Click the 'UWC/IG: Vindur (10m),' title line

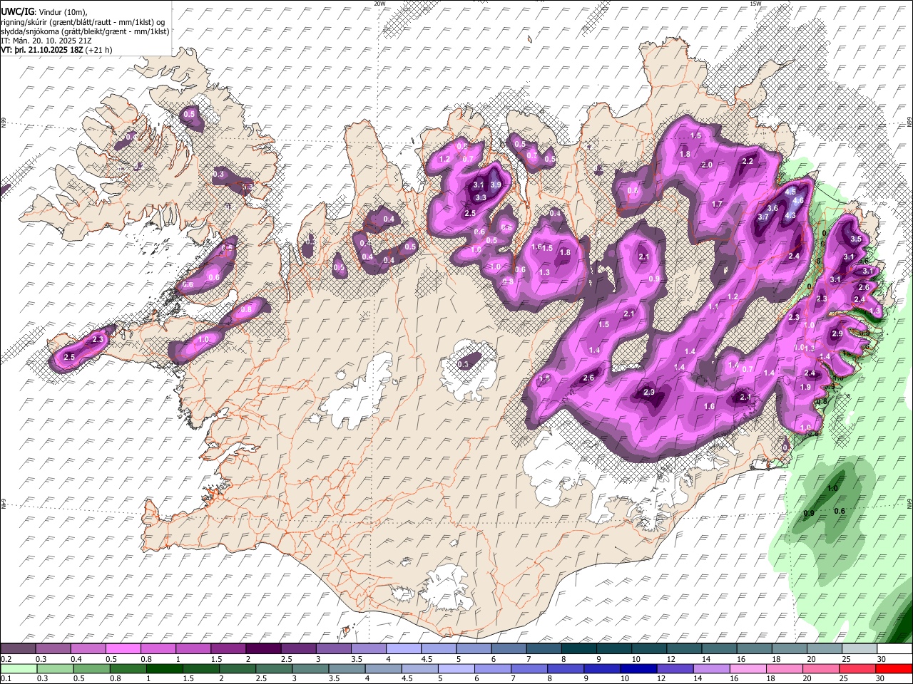[x=44, y=12]
